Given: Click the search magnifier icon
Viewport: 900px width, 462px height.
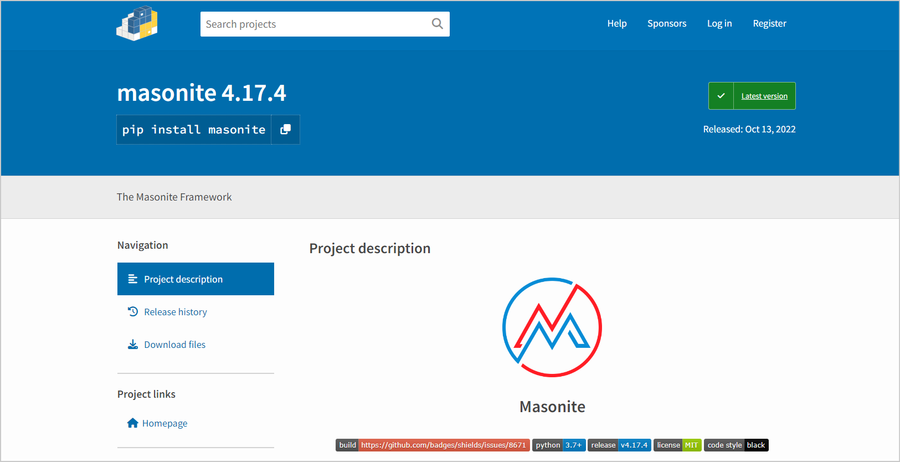Looking at the screenshot, I should [x=438, y=24].
